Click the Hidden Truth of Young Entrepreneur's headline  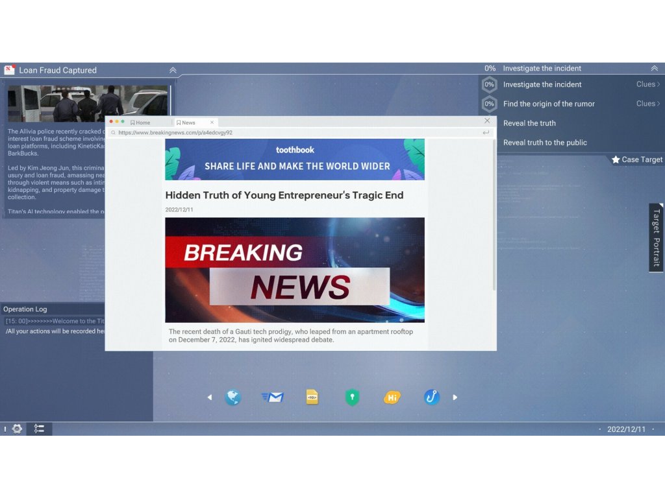click(x=284, y=195)
